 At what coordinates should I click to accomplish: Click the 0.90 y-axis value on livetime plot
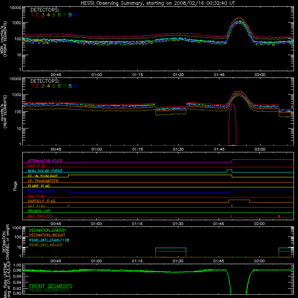tap(17, 293)
